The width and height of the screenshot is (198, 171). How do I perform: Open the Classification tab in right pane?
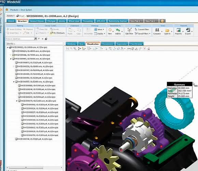pos(136,44)
